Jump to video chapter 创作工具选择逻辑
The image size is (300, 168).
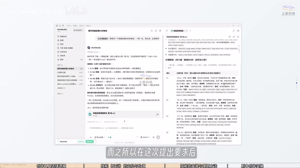[51, 166]
